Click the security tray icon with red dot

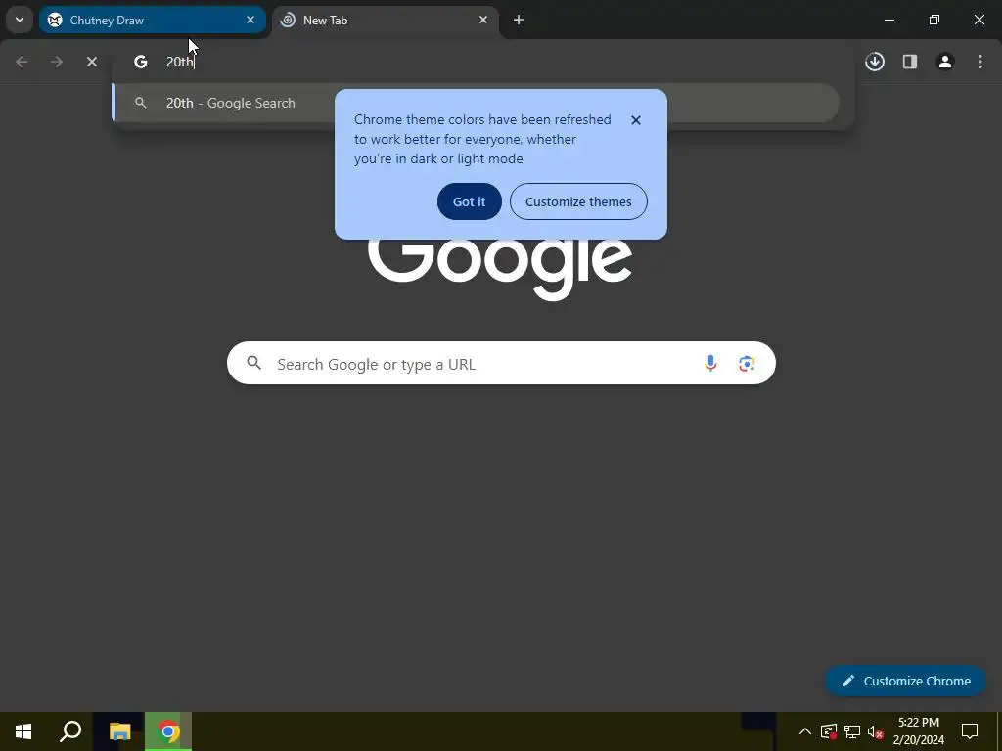coord(829,731)
